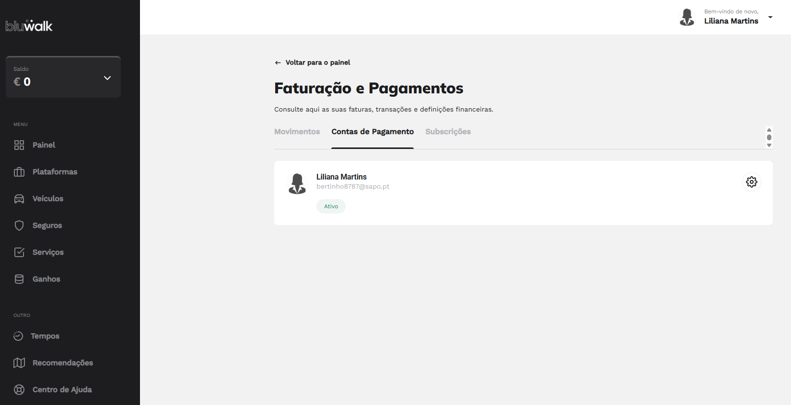The image size is (791, 405).
Task: Open the Subscrições tab
Action: [x=448, y=132]
